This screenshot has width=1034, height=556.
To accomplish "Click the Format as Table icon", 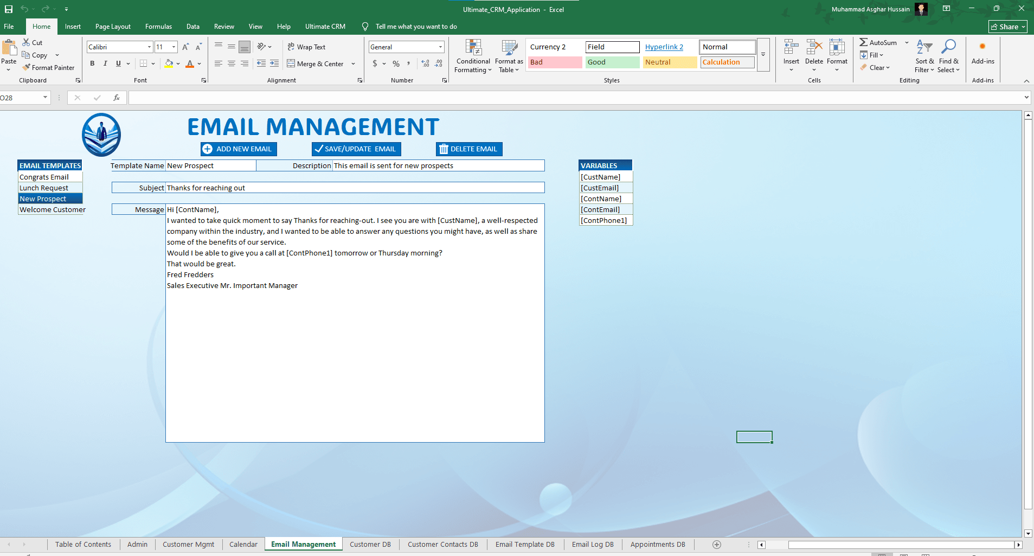I will [x=509, y=48].
